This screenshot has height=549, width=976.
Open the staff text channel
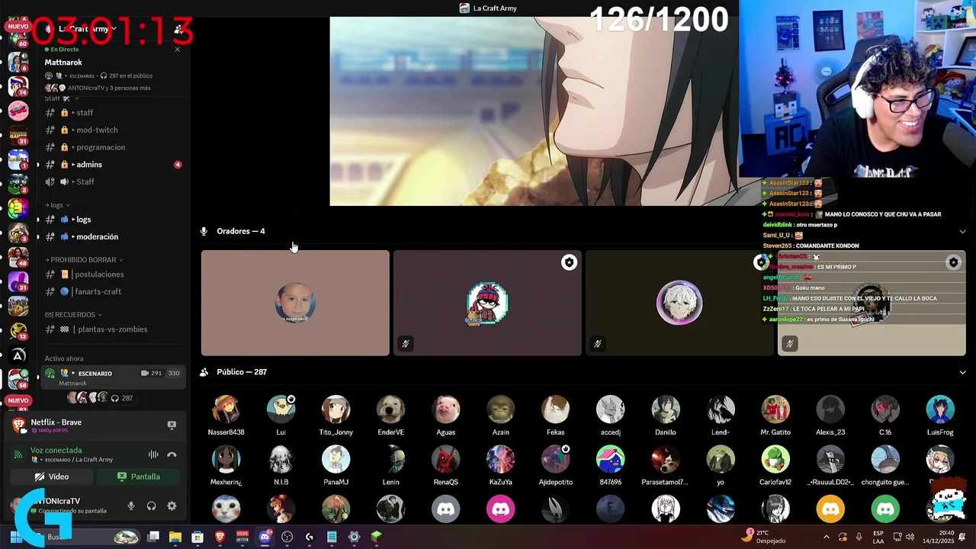point(114,113)
